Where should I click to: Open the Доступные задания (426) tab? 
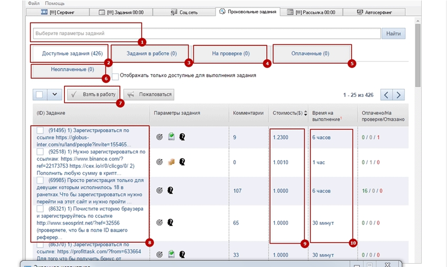(x=72, y=53)
